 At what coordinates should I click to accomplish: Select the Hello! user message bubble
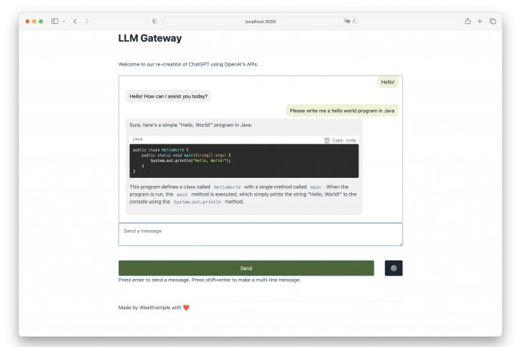pos(388,82)
